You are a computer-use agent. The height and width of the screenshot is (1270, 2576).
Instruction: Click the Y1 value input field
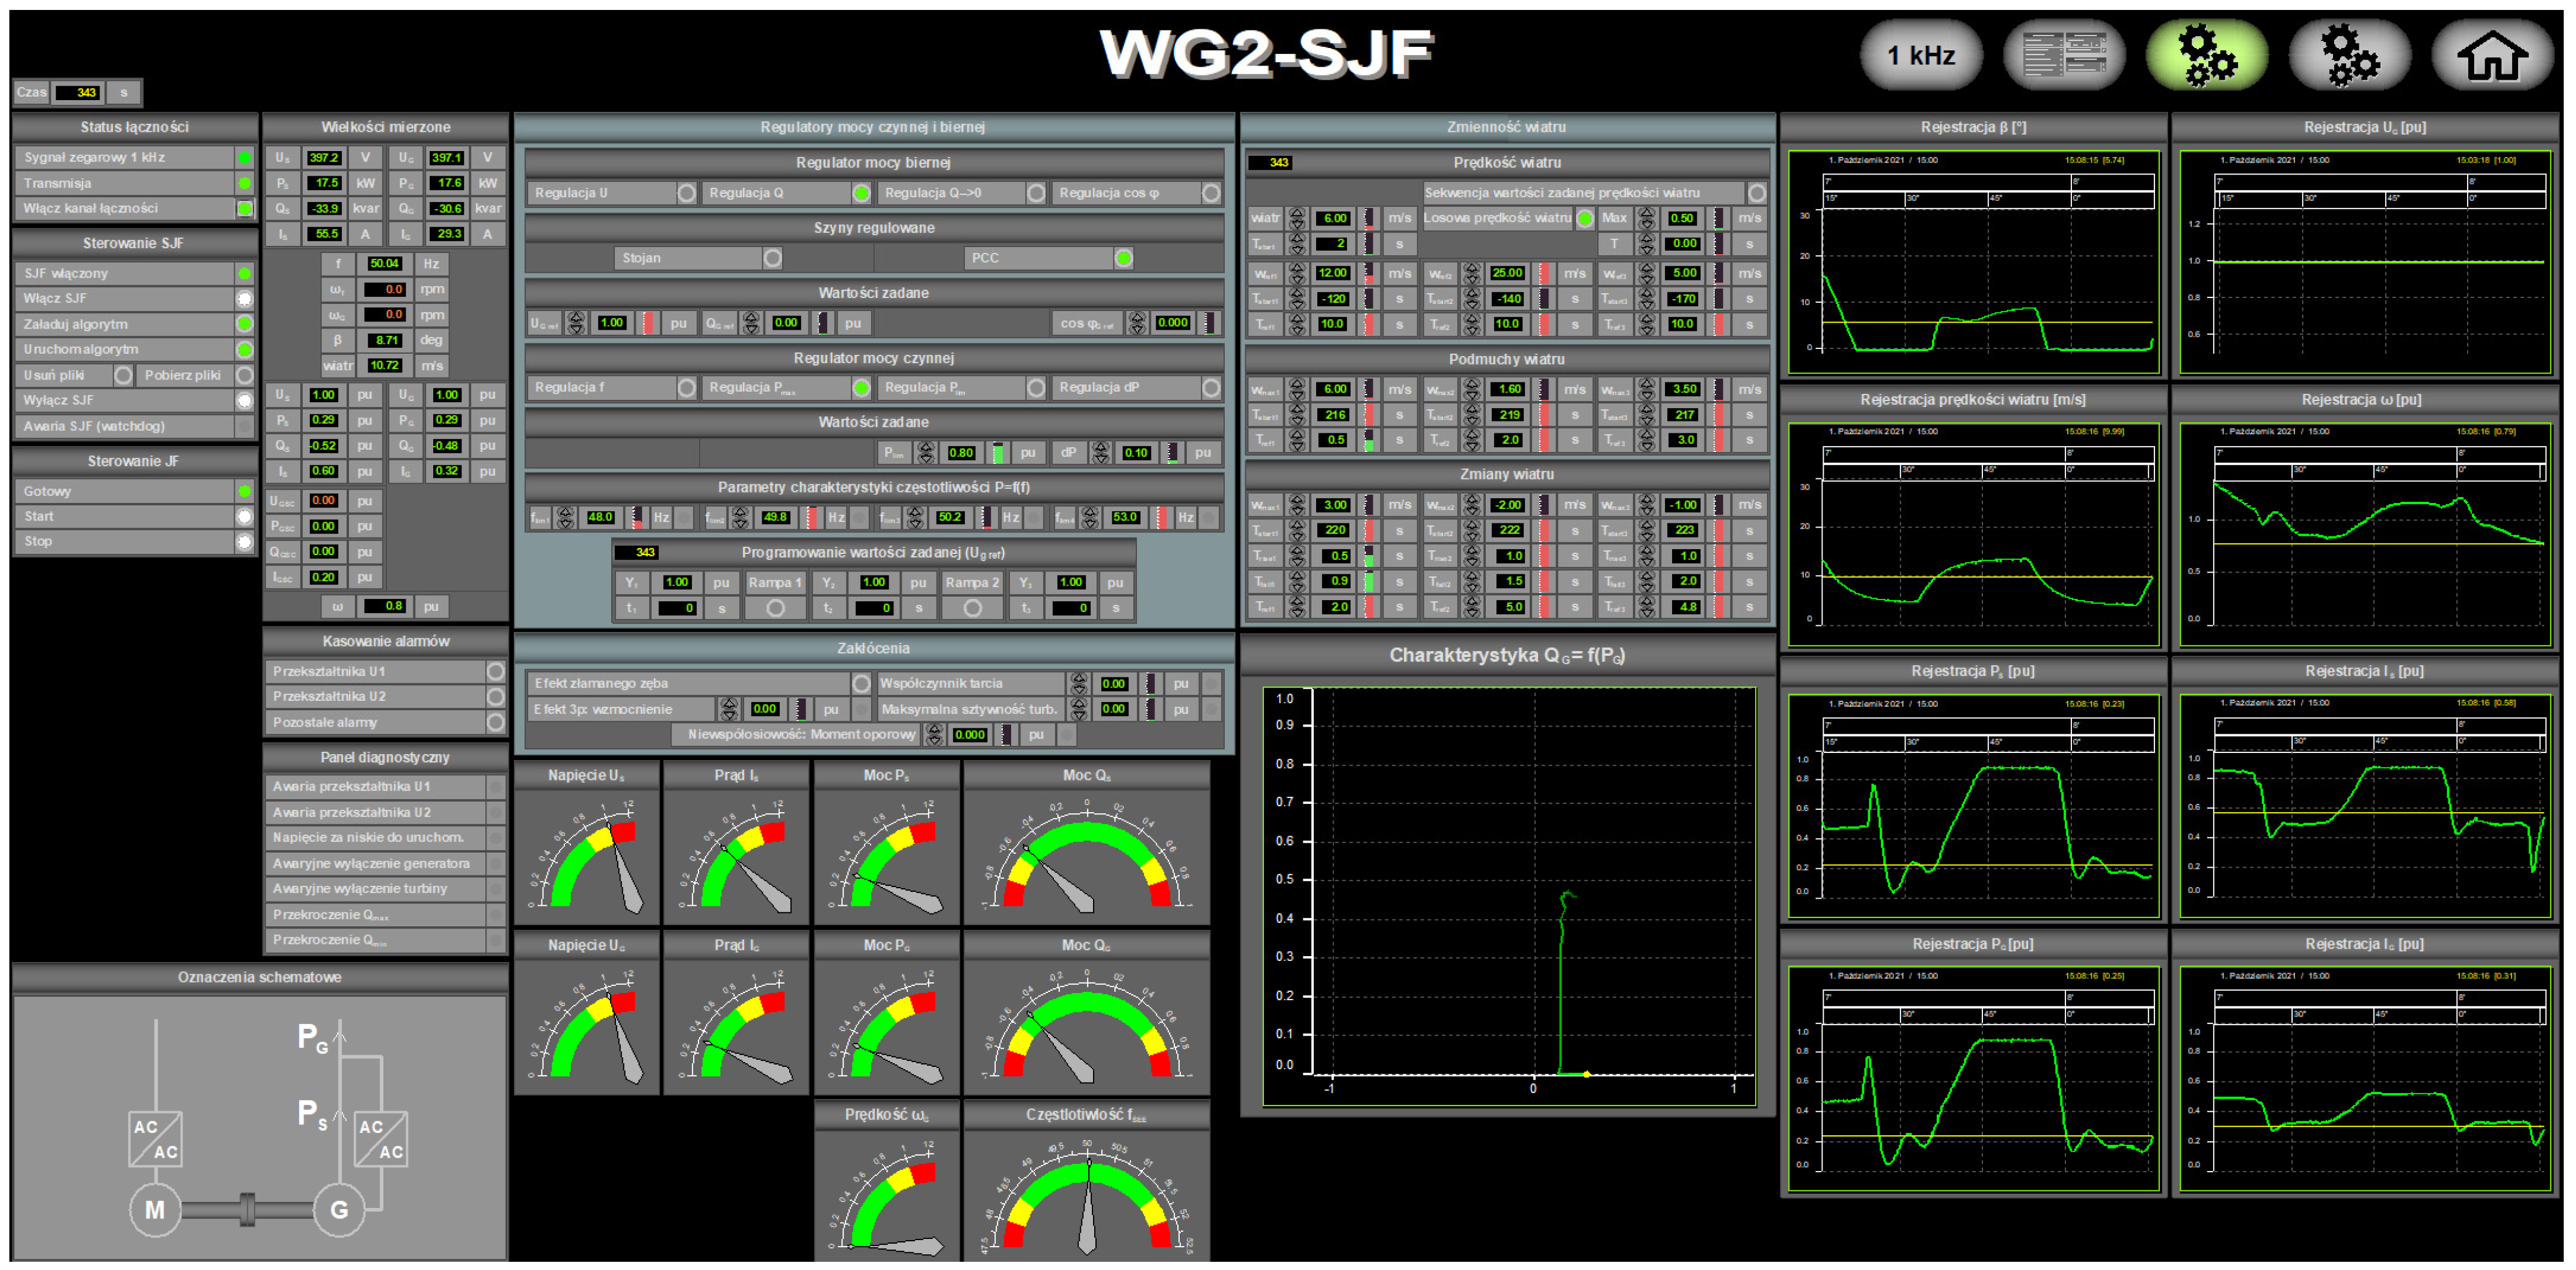tap(677, 582)
